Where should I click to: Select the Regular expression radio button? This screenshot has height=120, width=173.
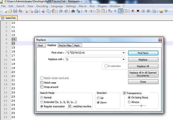(x=42, y=106)
